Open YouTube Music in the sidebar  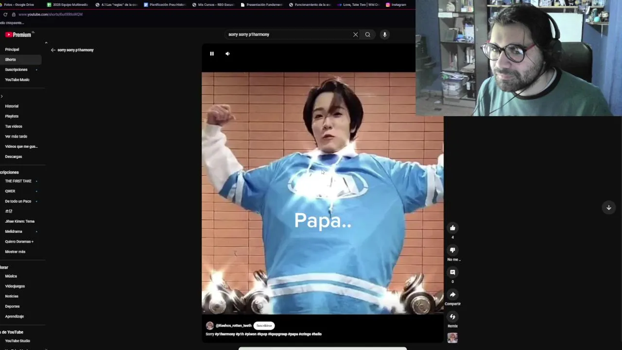tap(17, 80)
